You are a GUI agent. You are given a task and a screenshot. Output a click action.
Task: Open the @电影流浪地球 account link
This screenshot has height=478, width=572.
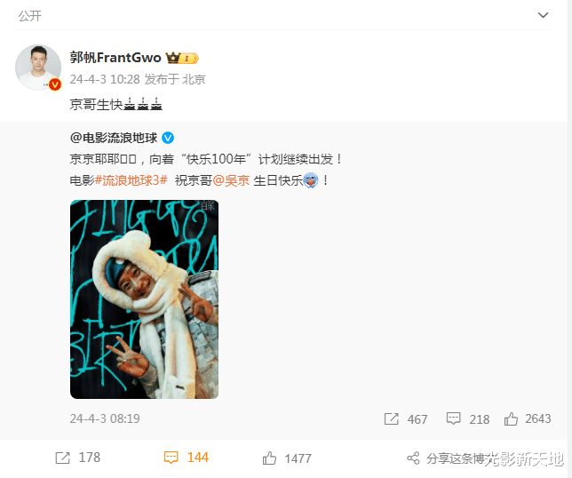[114, 138]
